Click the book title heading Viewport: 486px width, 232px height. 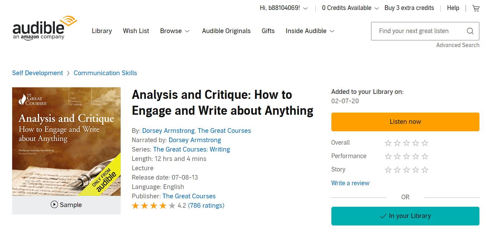223,103
